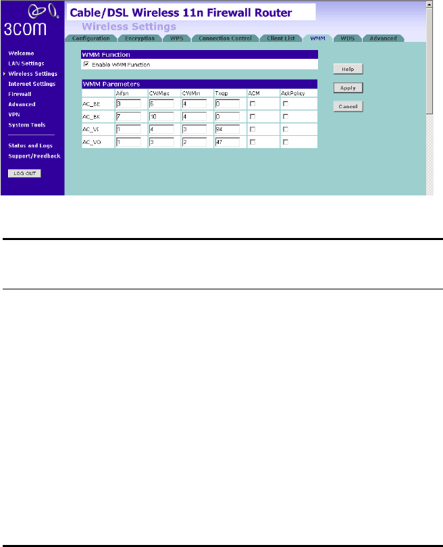Click the CWMin field for AC_BK

(194, 116)
